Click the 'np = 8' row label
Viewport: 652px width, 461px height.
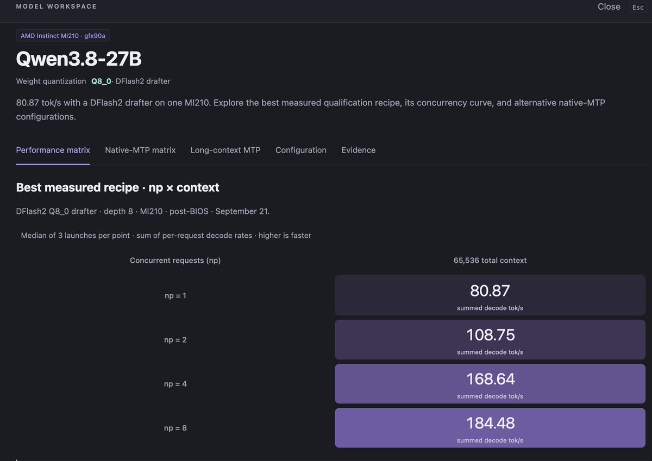pos(175,428)
